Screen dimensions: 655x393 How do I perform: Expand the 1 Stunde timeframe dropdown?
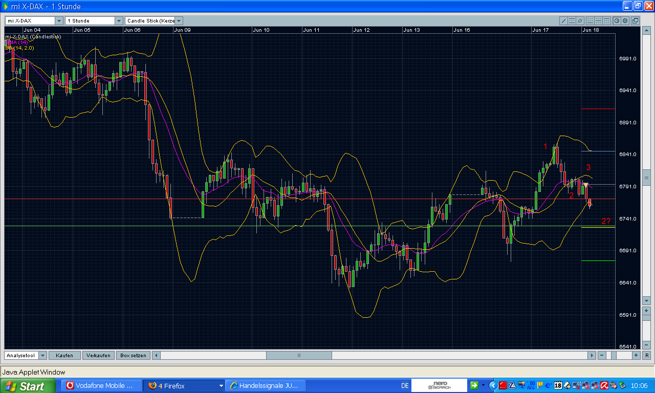pos(119,21)
